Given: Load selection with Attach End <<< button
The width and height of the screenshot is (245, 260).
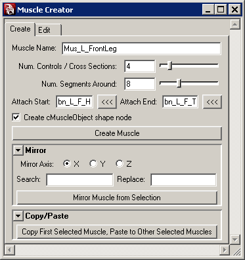Looking at the screenshot, I should (212, 102).
